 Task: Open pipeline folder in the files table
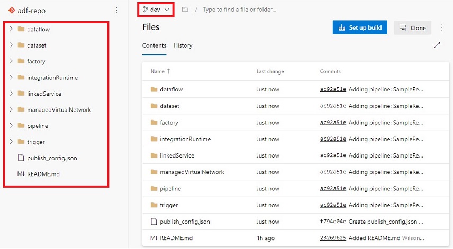[x=170, y=189]
